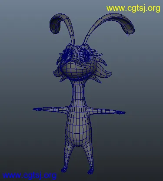
Task: Select the character's left foot
Action: tap(64, 170)
